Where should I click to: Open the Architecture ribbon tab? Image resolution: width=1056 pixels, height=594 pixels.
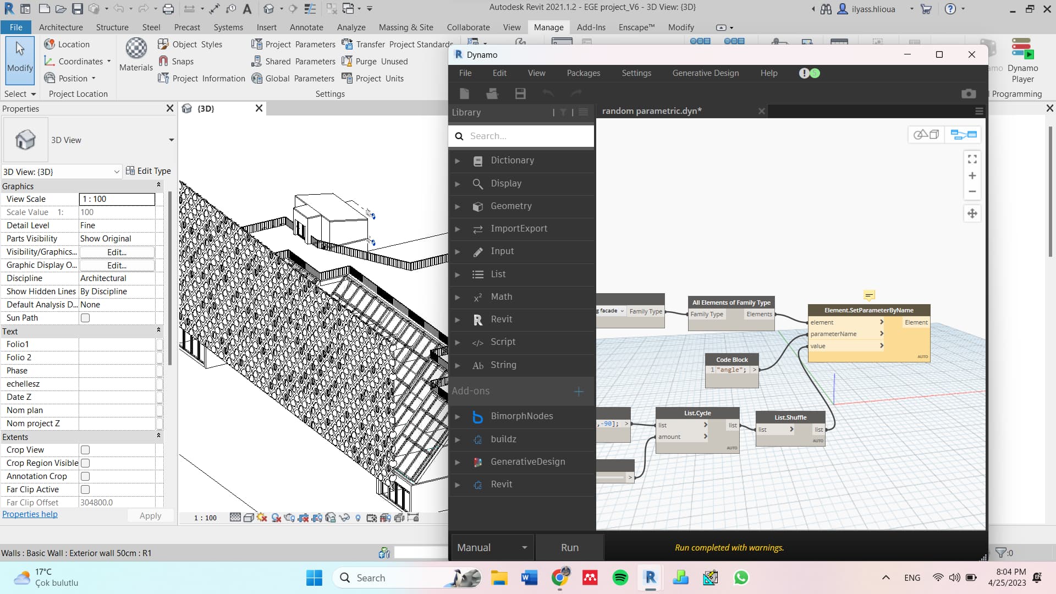pyautogui.click(x=61, y=27)
